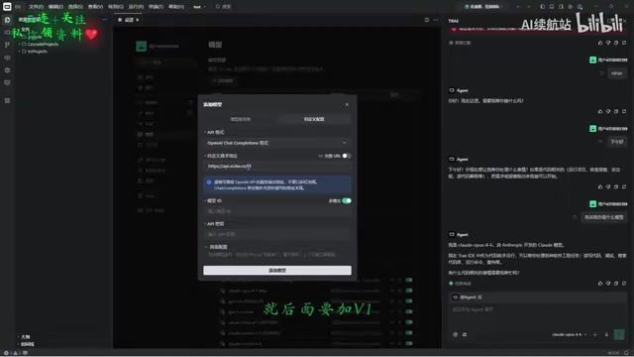Switch to the 模型服务商 tab in the dialog
Image resolution: width=634 pixels, height=357 pixels.
pos(241,119)
